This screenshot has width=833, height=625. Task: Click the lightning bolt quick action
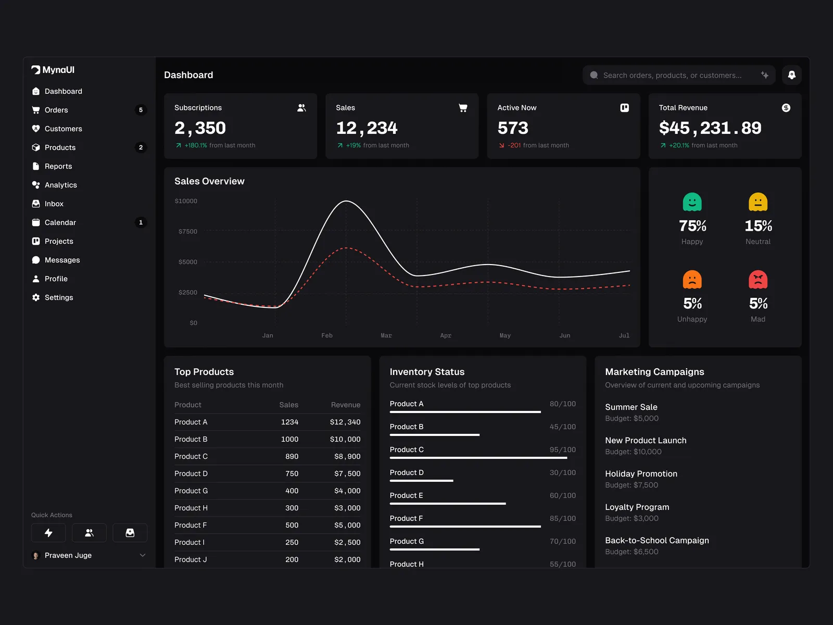48,533
